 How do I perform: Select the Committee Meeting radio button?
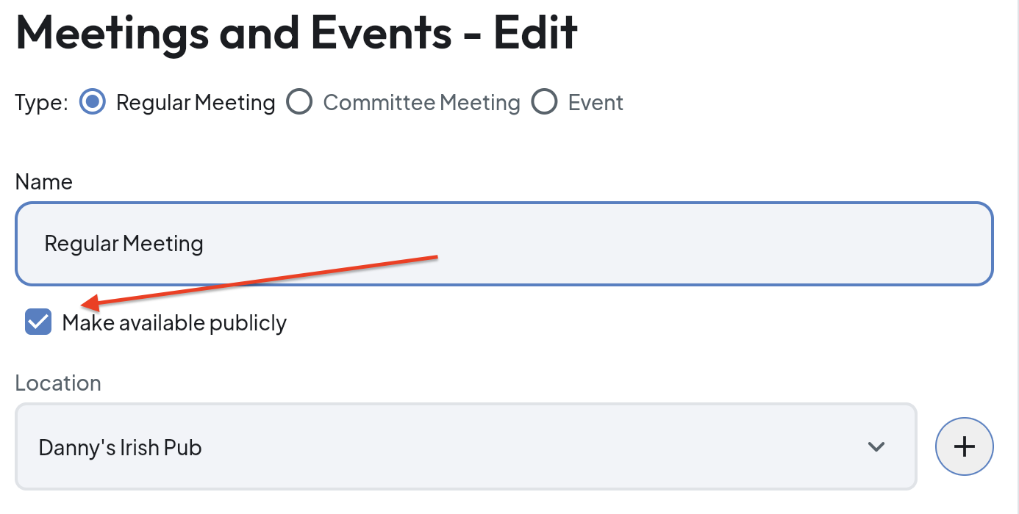click(299, 102)
